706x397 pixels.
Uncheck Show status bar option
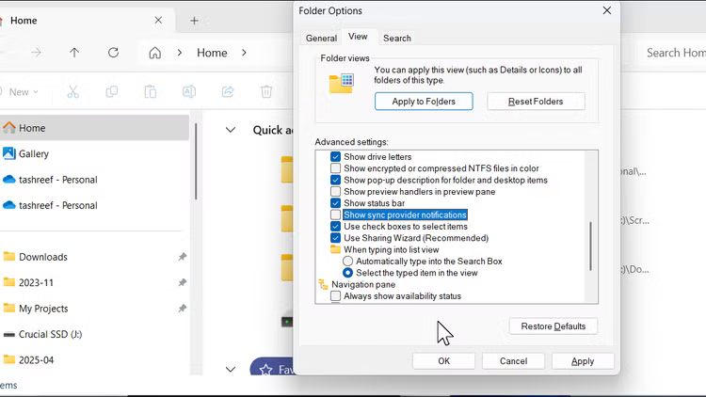click(336, 203)
